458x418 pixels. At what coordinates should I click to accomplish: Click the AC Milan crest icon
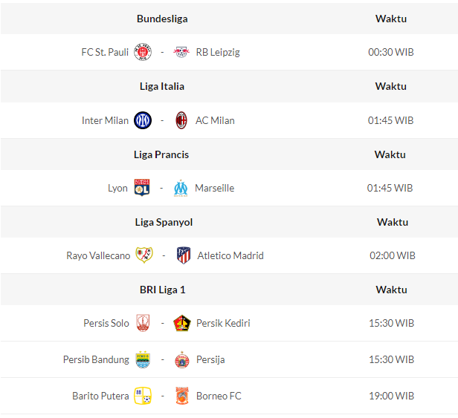(181, 120)
